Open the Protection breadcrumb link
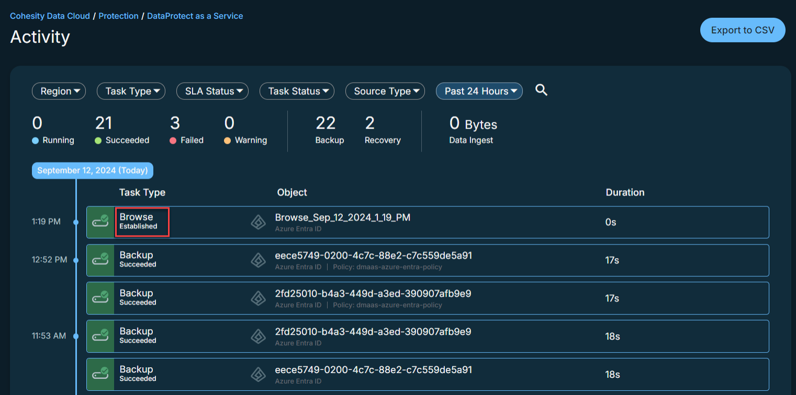This screenshot has width=796, height=395. coord(118,16)
